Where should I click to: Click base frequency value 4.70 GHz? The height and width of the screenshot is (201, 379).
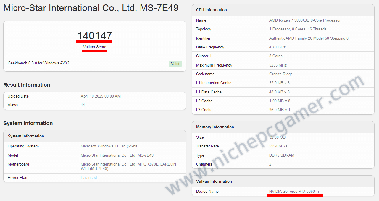[277, 47]
